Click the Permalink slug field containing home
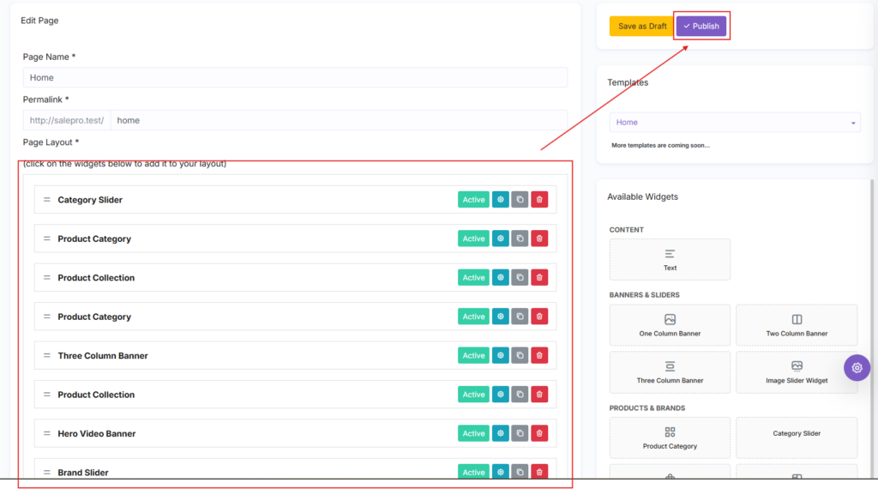This screenshot has width=878, height=489. tap(339, 120)
